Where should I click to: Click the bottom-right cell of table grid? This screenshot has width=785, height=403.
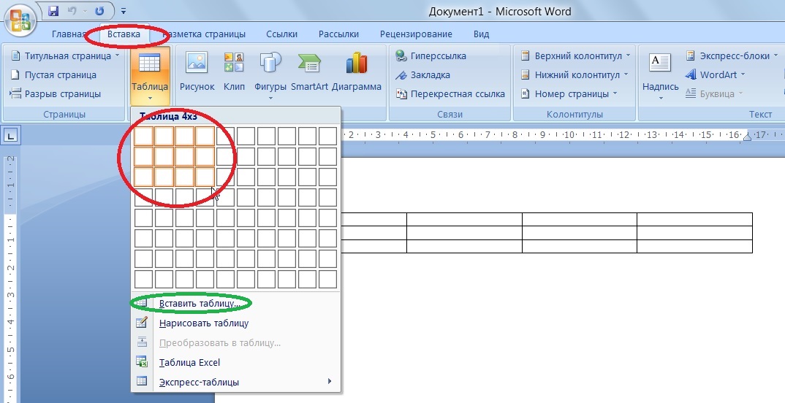(x=328, y=280)
